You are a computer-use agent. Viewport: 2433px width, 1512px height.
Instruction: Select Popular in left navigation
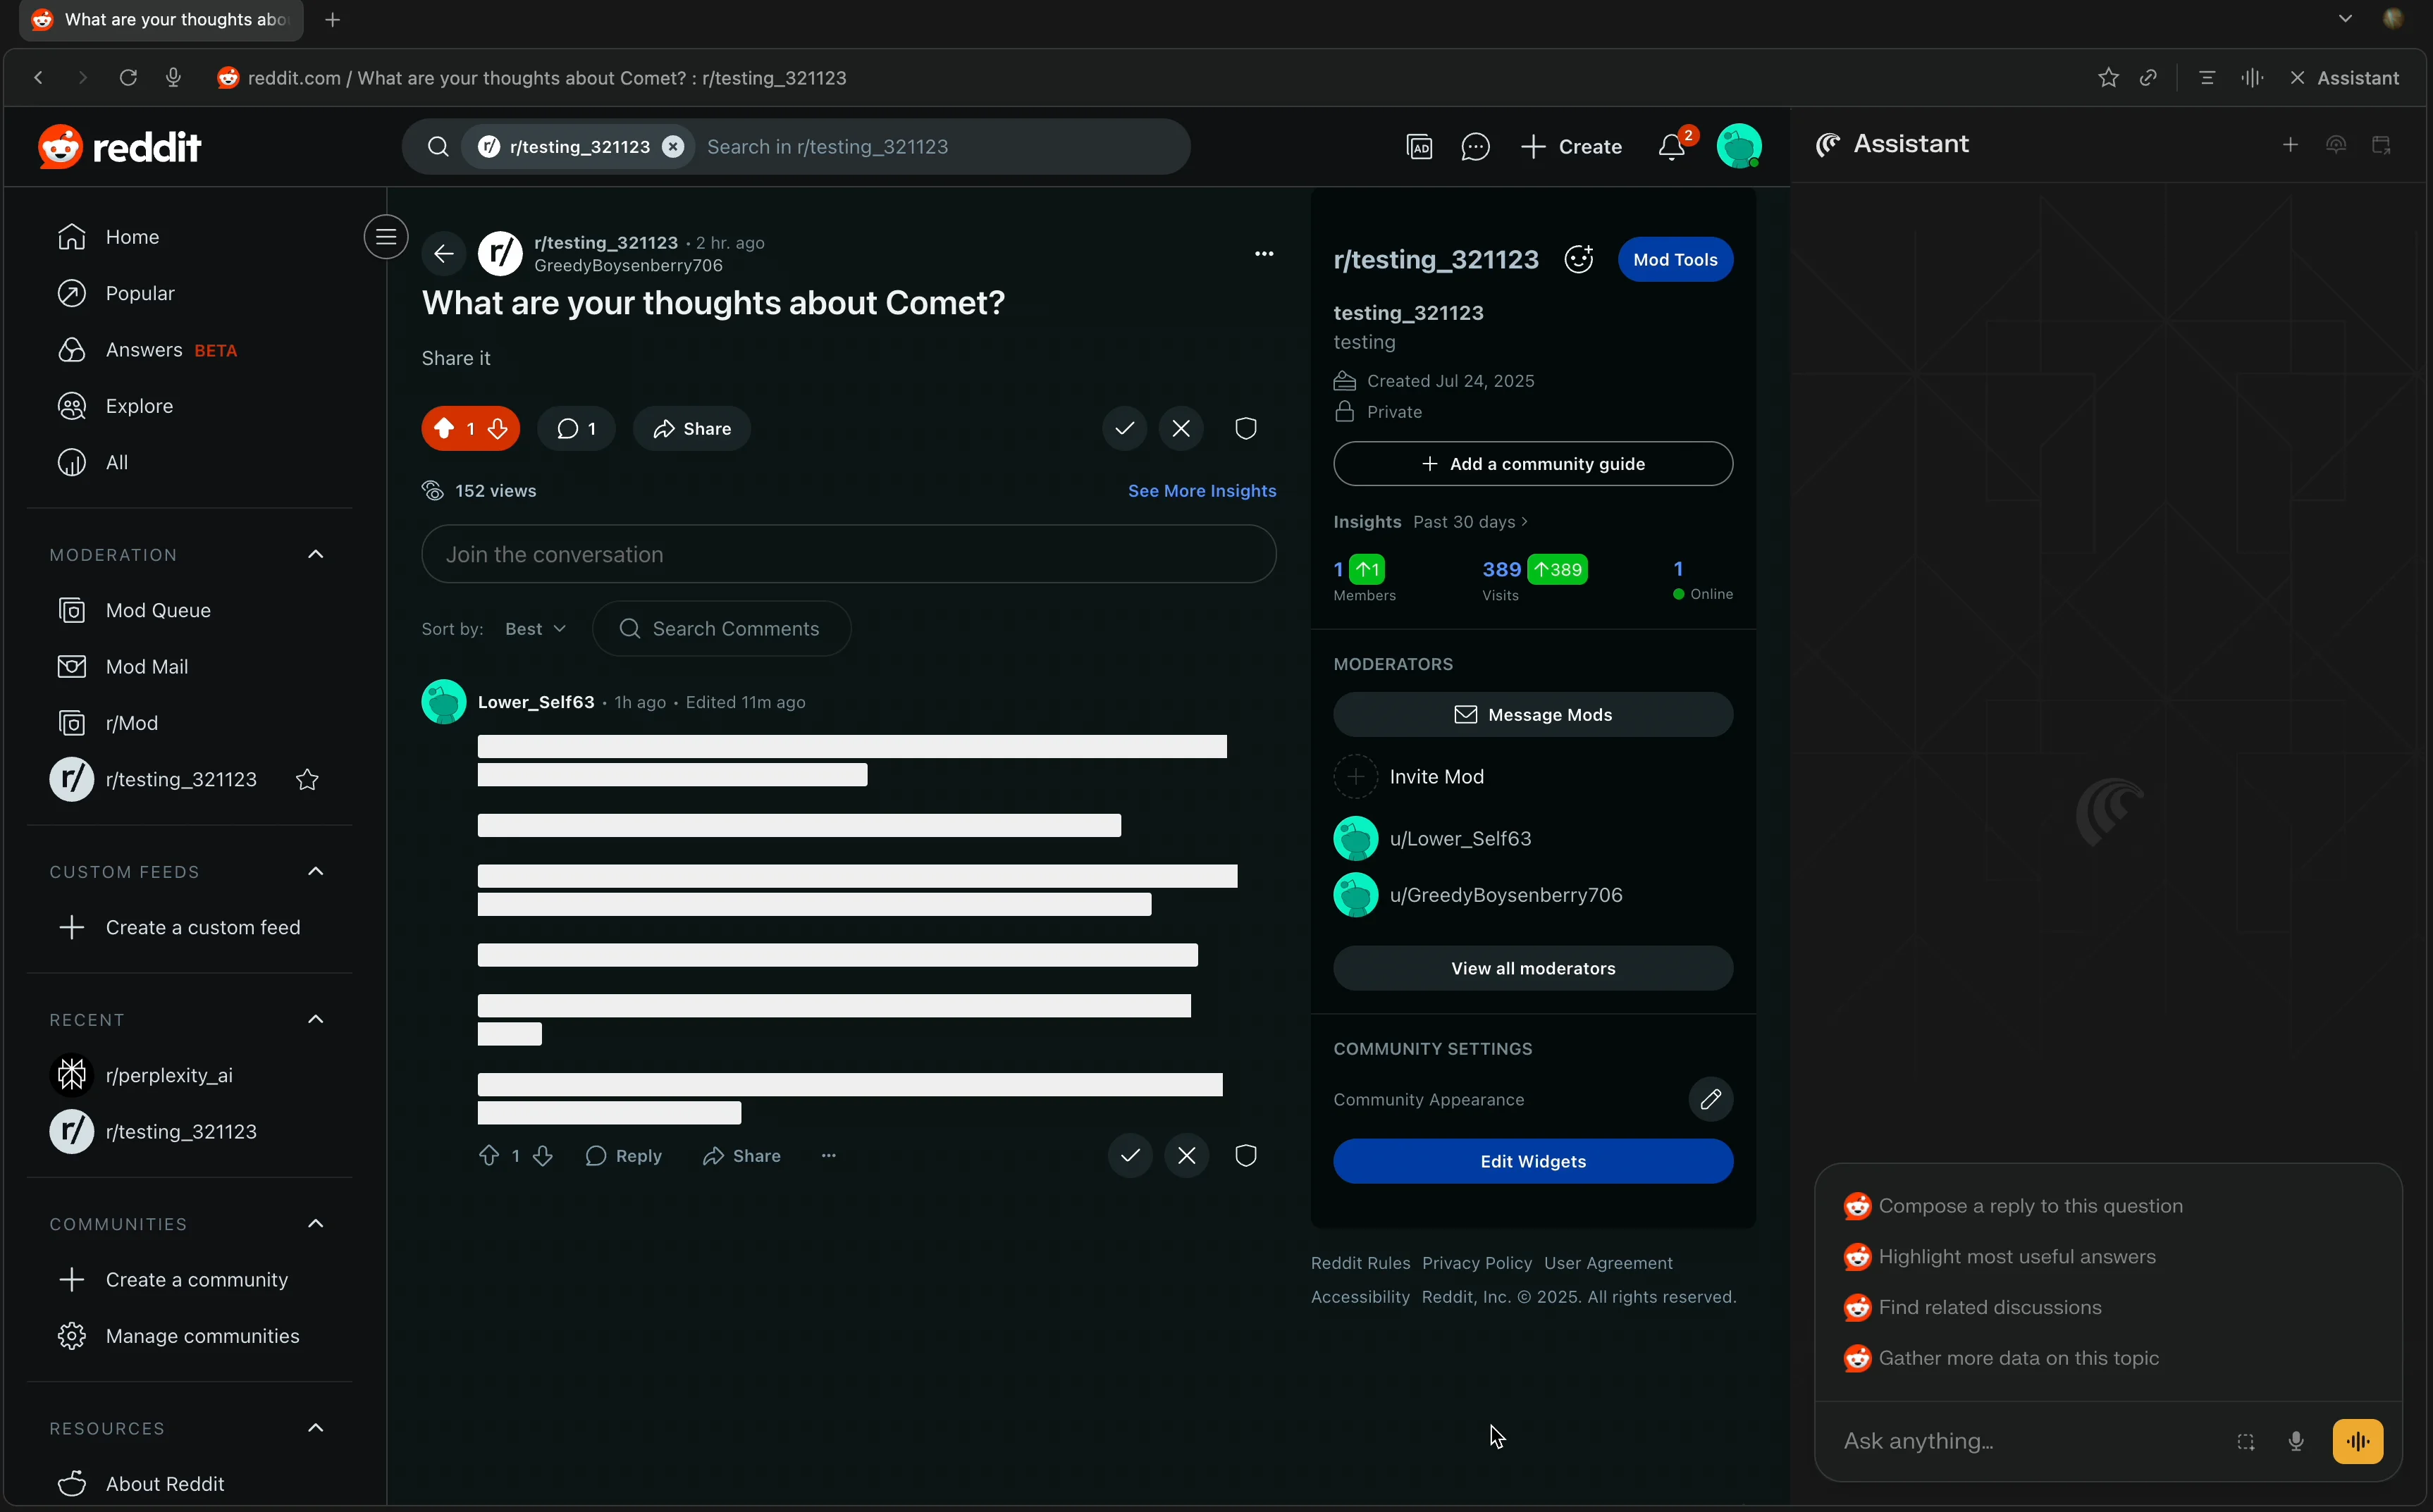coord(140,293)
